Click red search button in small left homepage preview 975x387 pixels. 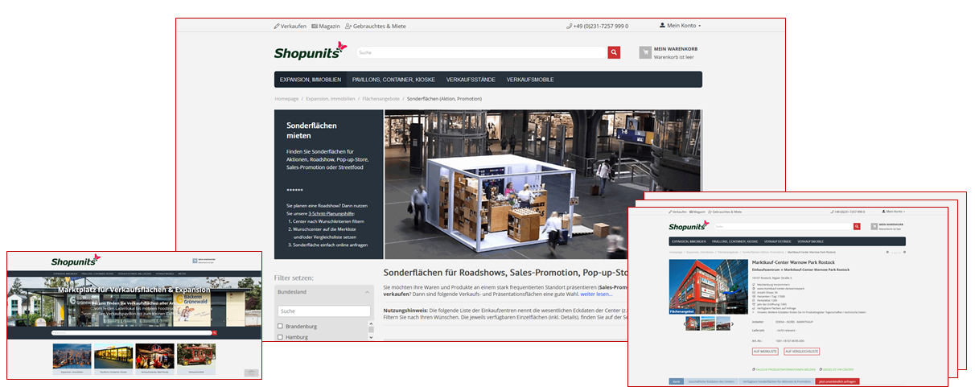(215, 332)
